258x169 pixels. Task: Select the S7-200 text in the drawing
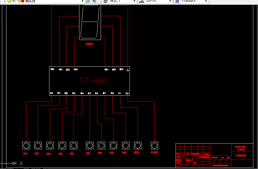point(93,80)
